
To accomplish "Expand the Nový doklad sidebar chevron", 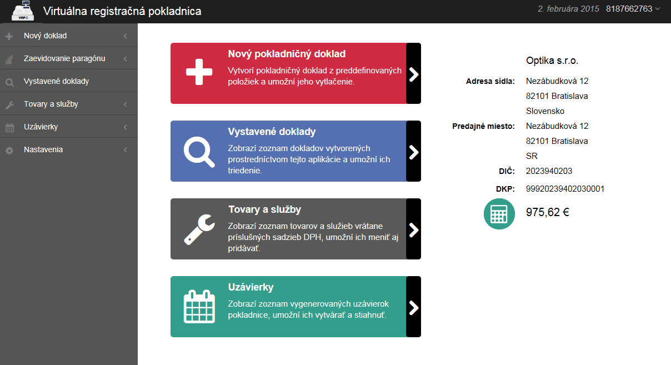I will point(126,36).
